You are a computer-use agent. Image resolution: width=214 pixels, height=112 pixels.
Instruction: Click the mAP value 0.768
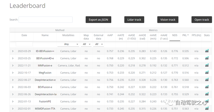(110, 59)
